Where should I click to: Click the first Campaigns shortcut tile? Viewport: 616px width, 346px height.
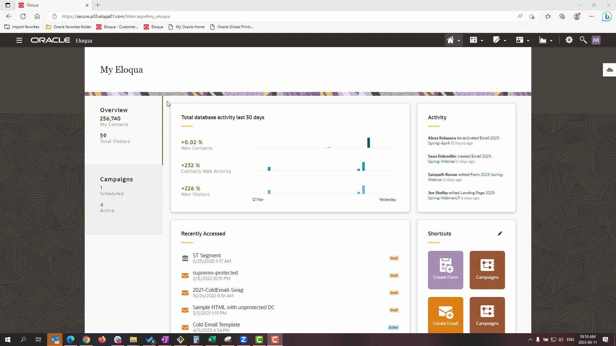pyautogui.click(x=487, y=270)
